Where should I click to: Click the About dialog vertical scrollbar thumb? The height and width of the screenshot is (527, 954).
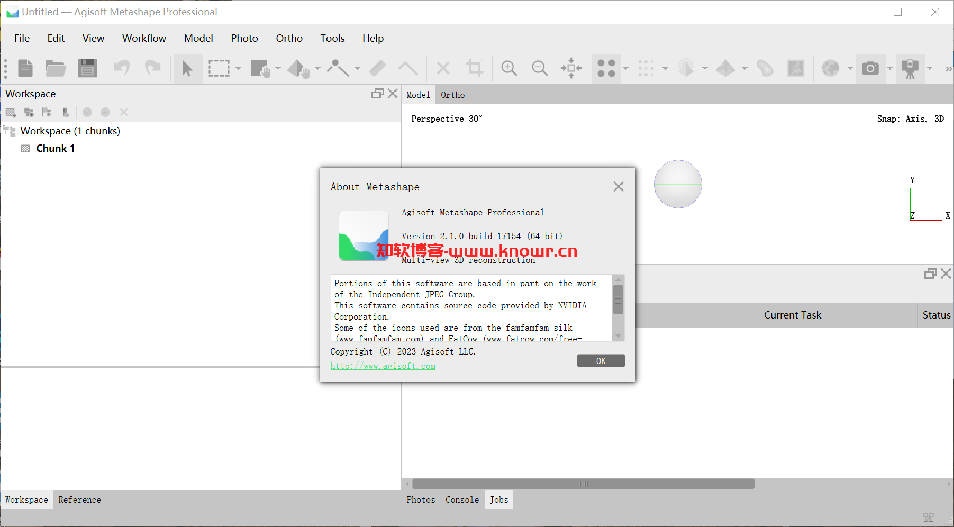coord(618,299)
